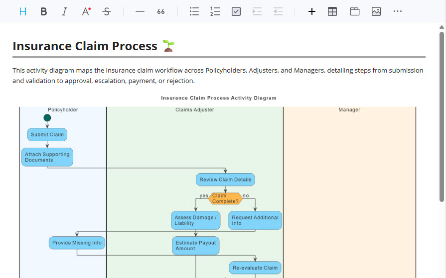Image resolution: width=446 pixels, height=278 pixels.
Task: Apply heading format with H icon
Action: tap(23, 11)
